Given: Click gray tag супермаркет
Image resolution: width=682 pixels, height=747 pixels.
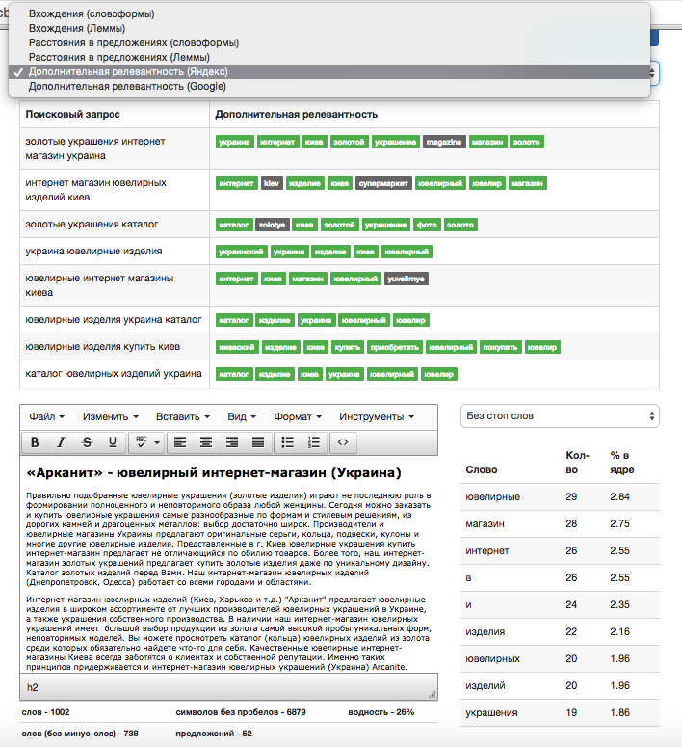Looking at the screenshot, I should point(383,183).
